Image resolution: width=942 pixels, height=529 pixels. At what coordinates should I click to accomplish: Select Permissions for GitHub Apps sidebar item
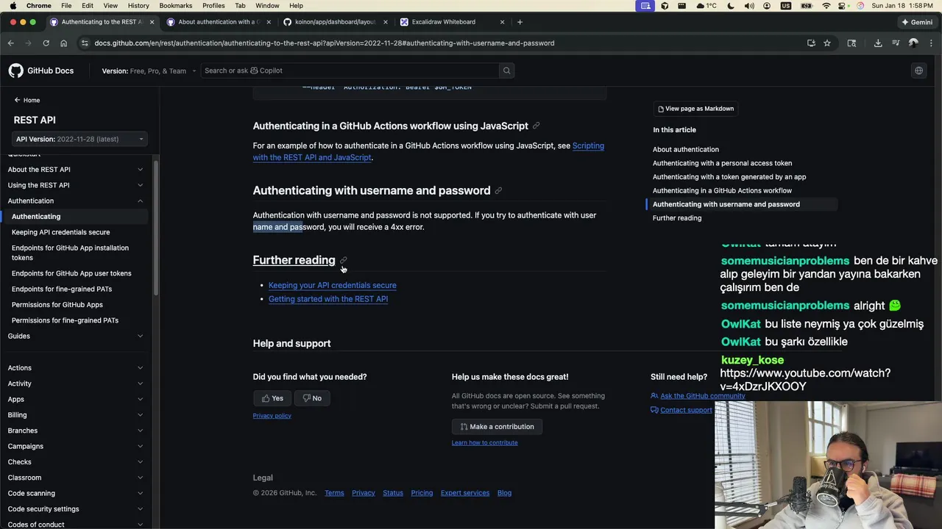click(57, 305)
